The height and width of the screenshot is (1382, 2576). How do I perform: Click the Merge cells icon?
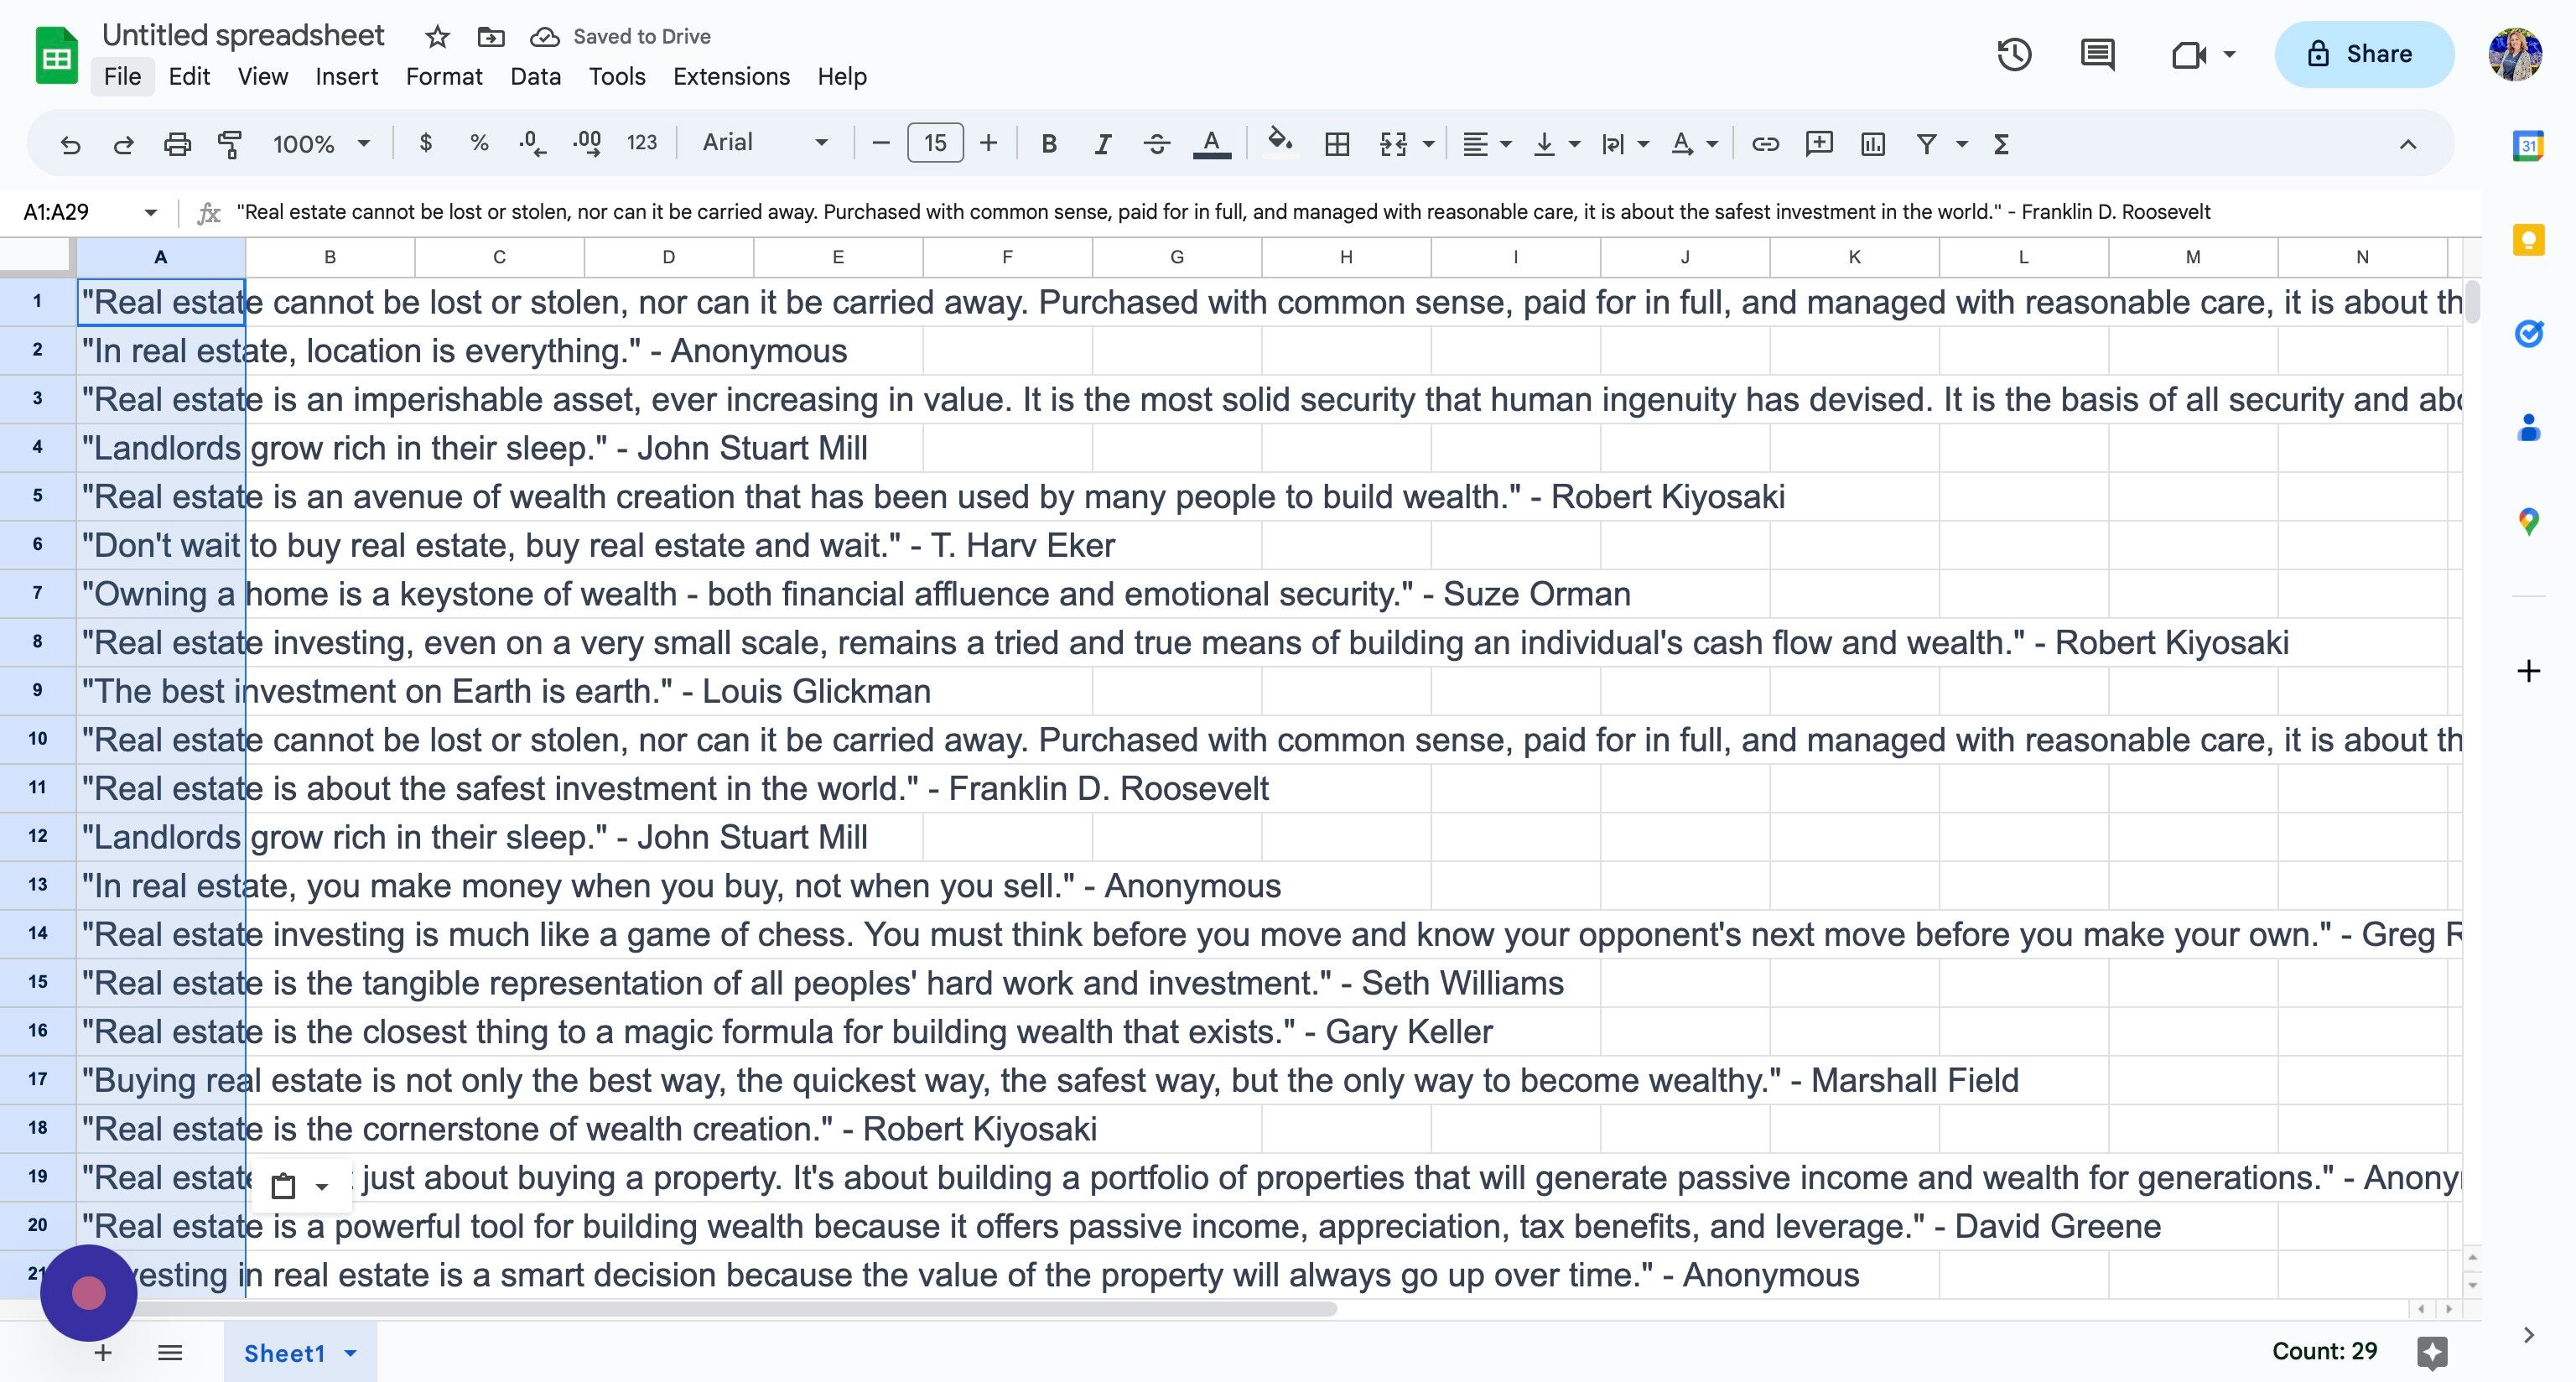coord(1393,144)
